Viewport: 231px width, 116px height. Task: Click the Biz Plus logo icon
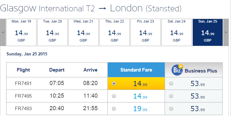pos(177,70)
